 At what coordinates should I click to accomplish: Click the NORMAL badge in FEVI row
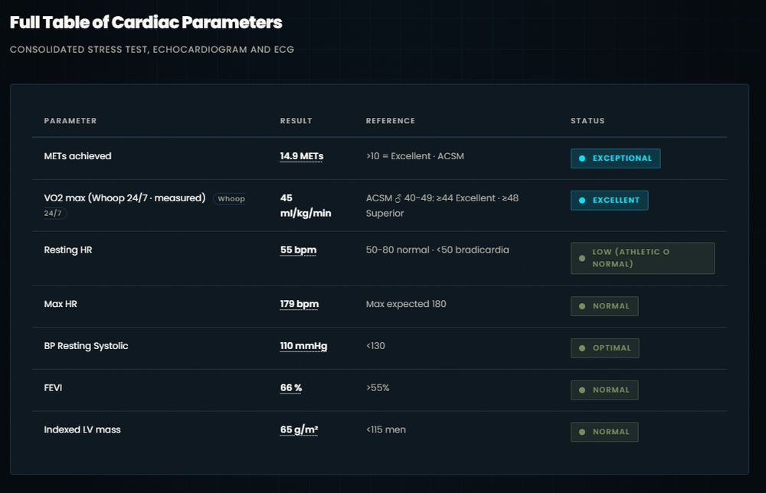click(x=604, y=390)
